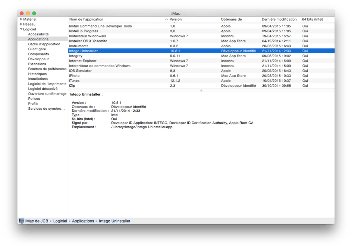Select Client géré in the sidebar

pyautogui.click(x=37, y=49)
